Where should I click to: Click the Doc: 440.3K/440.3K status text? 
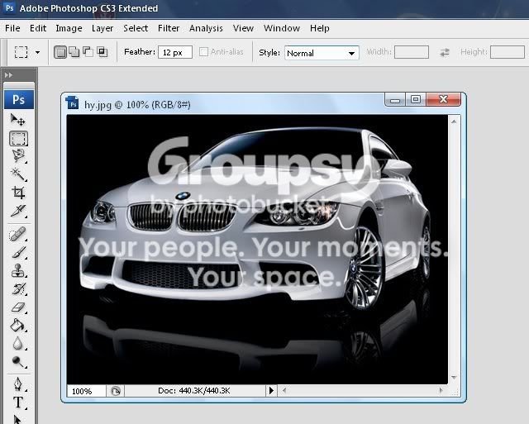point(194,391)
